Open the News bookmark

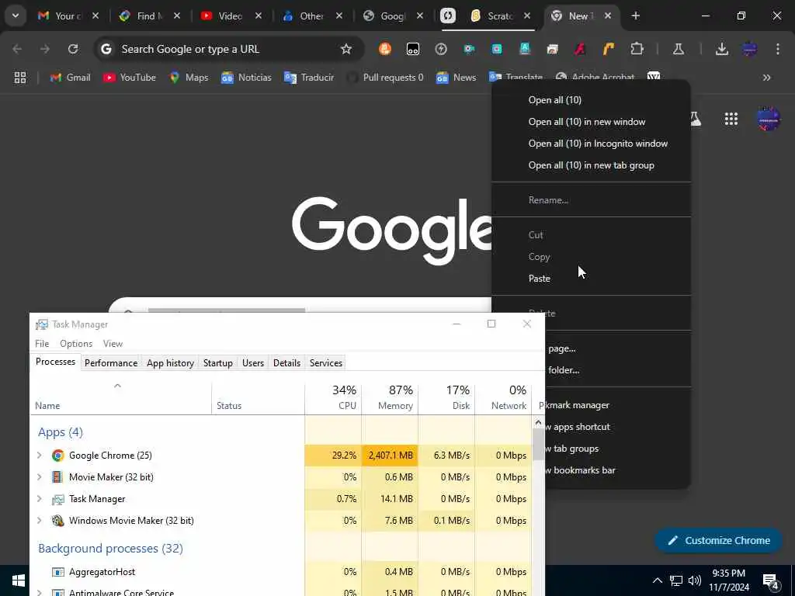pyautogui.click(x=457, y=78)
